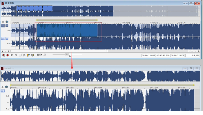This screenshot has height=115, width=203.
Task: Click the loop region end marker in top window
Action: 97,20
